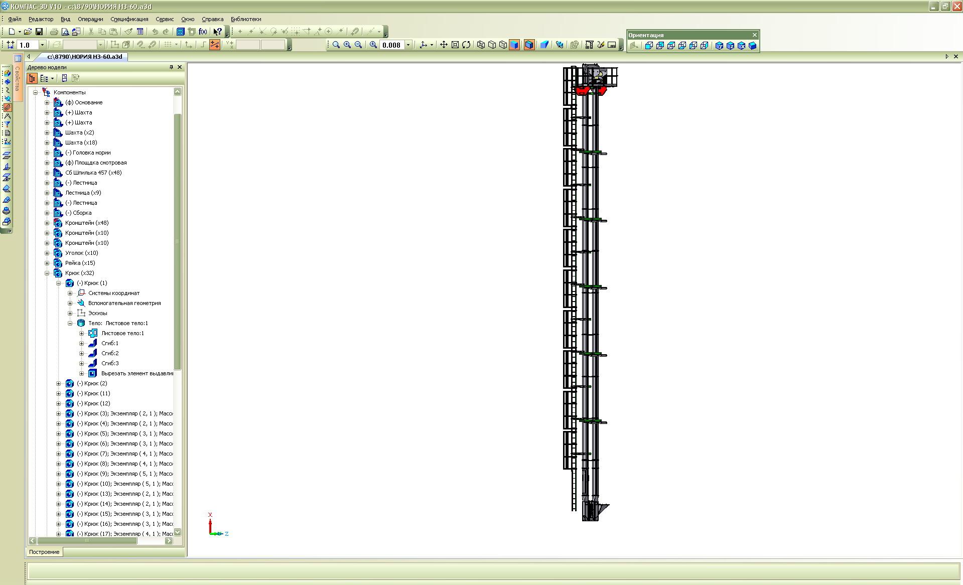Viewport: 963px width, 585px height.
Task: Click the Save document icon
Action: coord(39,32)
